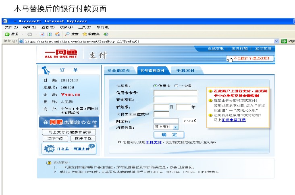Click the Forward arrow toolbar icon

[x=30, y=34]
